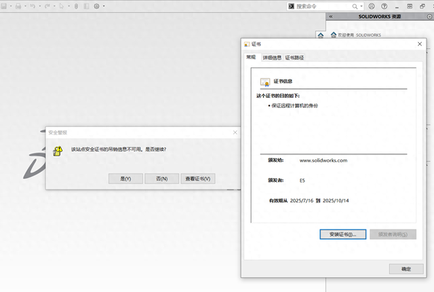Minimize the SOLIDWORKS window

[397, 6]
